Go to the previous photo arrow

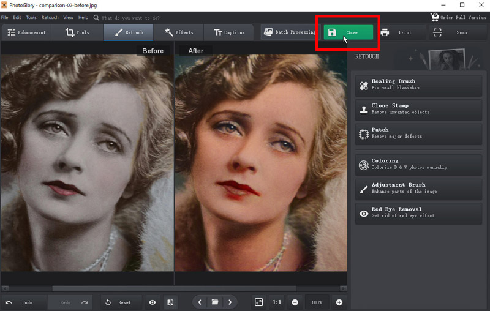(200, 302)
